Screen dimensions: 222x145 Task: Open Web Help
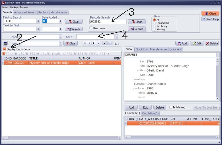coord(210,19)
